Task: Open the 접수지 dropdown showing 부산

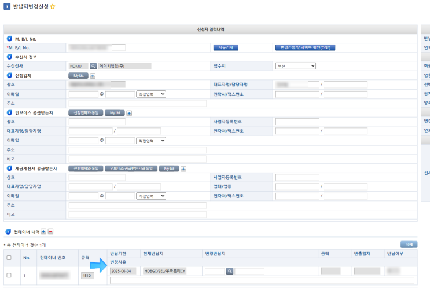Action: click(x=295, y=66)
